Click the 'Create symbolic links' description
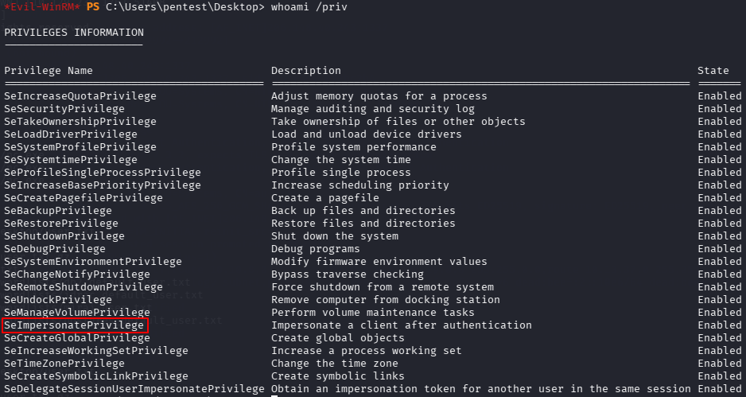The height and width of the screenshot is (397, 746). pos(338,376)
